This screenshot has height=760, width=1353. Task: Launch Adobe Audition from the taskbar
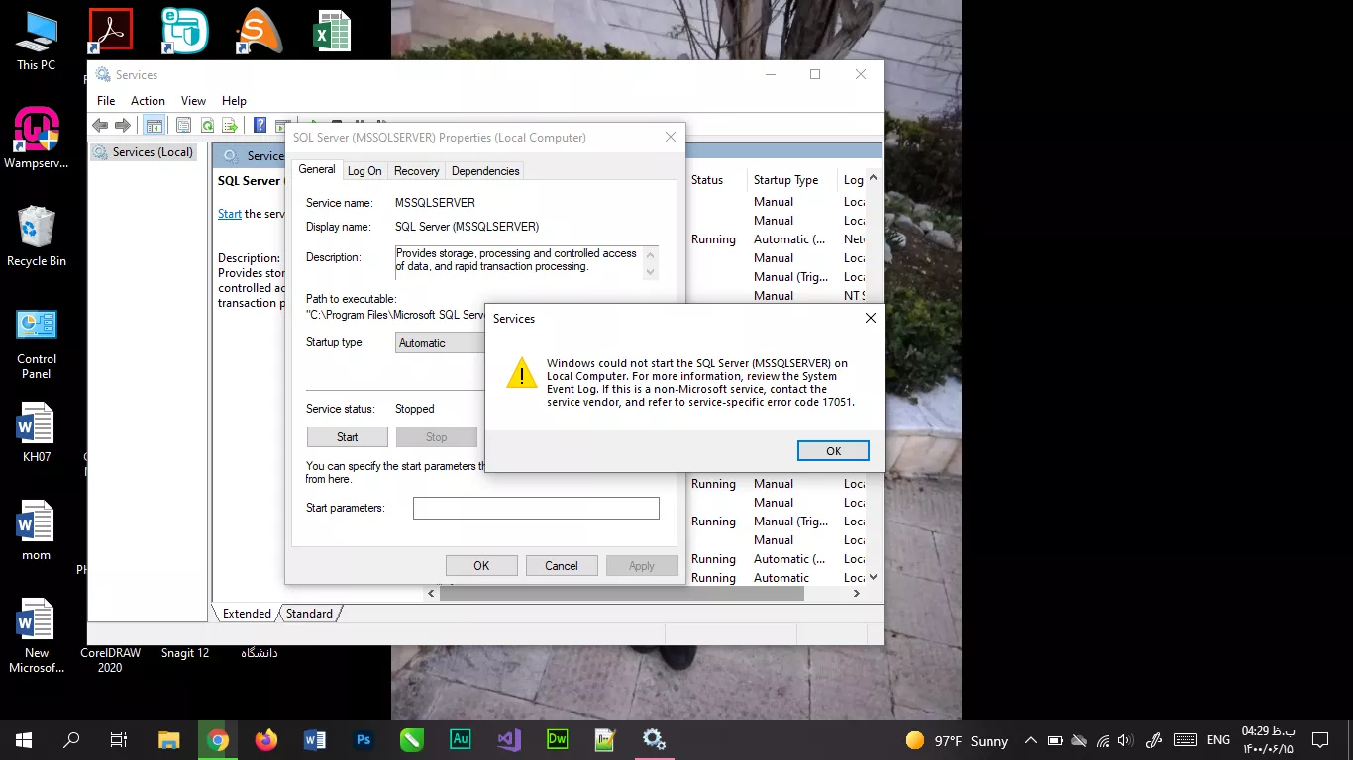point(460,740)
